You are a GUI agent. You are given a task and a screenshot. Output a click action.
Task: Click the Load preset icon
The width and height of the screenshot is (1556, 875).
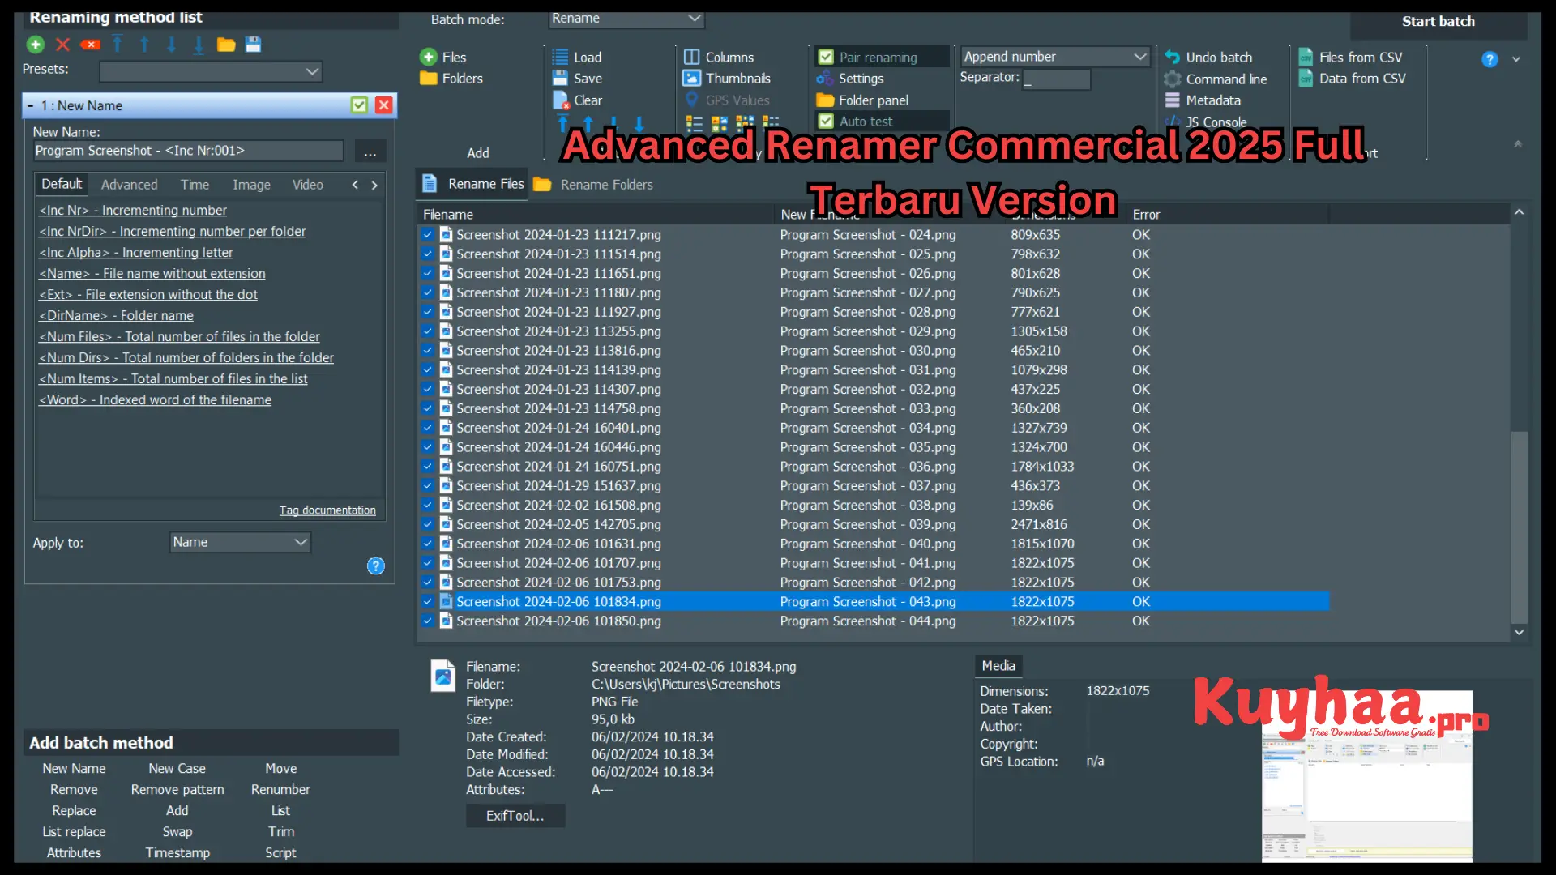coord(225,44)
